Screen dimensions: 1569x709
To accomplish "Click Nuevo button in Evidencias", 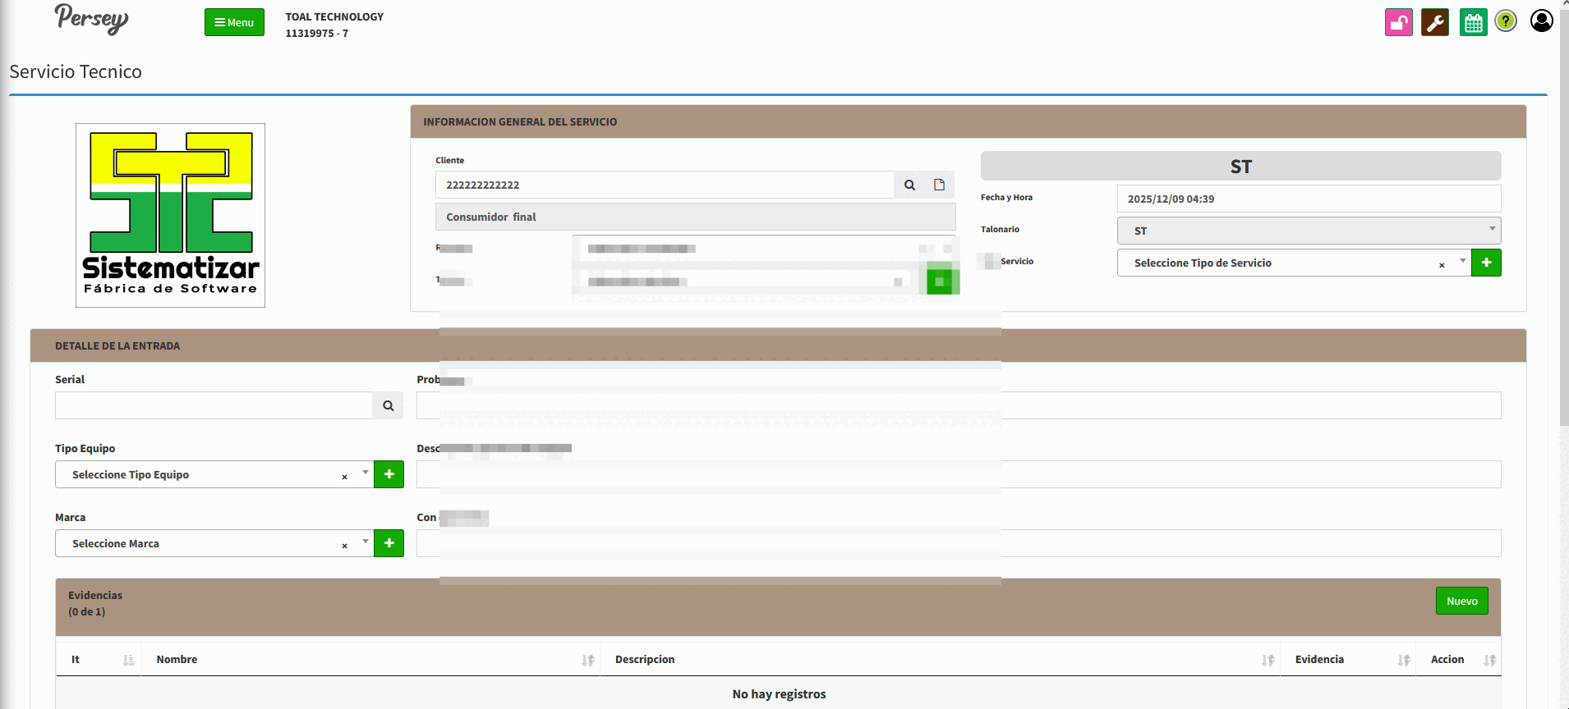I will (1461, 601).
